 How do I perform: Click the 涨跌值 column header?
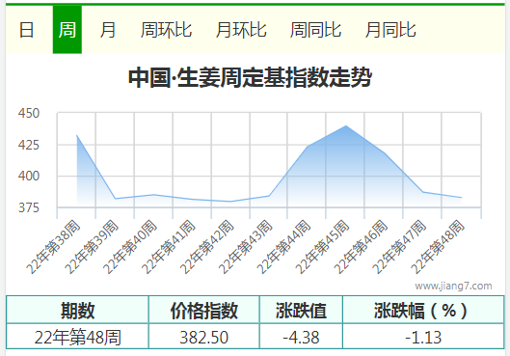(x=301, y=310)
